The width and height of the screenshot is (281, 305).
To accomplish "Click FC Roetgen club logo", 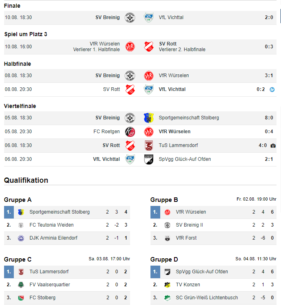I will [x=130, y=132].
